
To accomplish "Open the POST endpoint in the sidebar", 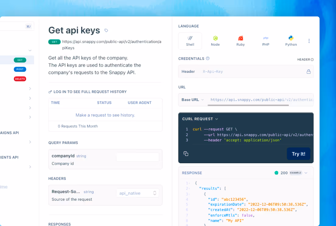I will (x=20, y=69).
